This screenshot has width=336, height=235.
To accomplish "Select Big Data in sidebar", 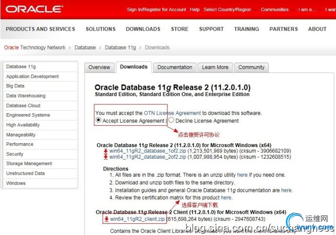I will click(40, 86).
